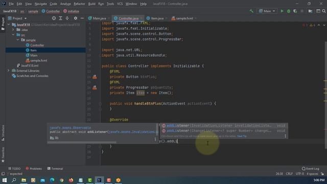
Task: Collapse all in Project panel
Action: coord(67,18)
